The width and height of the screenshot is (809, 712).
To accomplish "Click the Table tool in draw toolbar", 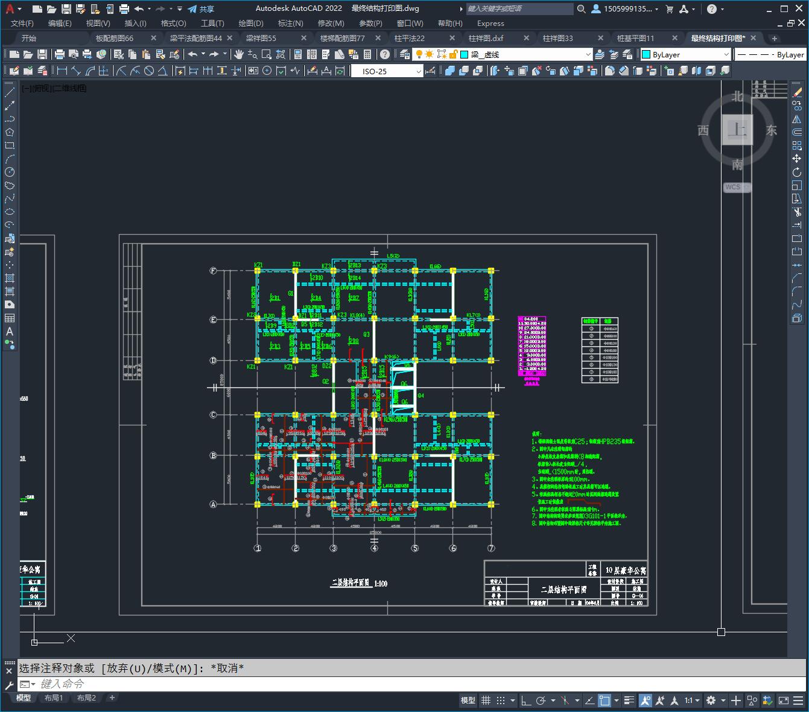I will coord(10,318).
